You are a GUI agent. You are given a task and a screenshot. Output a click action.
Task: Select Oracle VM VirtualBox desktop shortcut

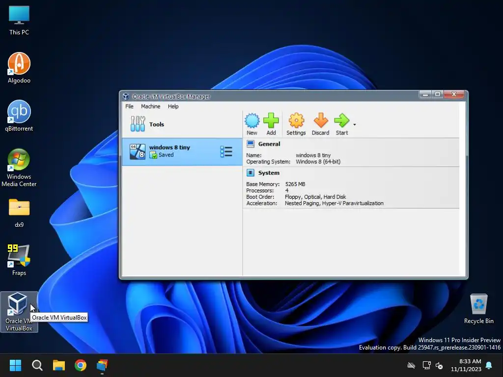[x=19, y=312]
